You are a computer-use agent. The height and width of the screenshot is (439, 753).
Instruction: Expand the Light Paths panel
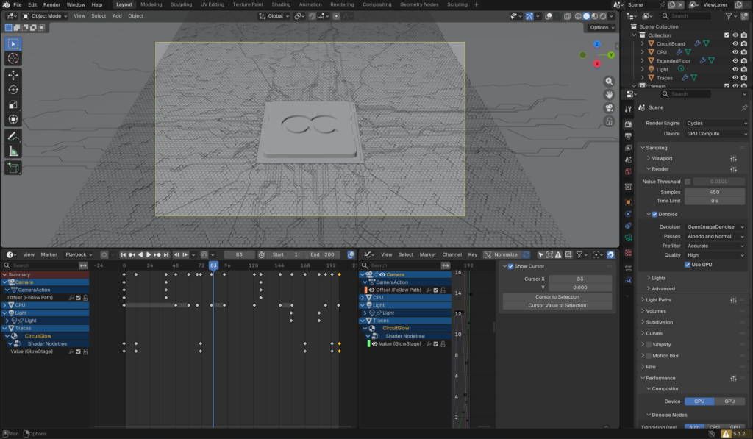tap(658, 300)
